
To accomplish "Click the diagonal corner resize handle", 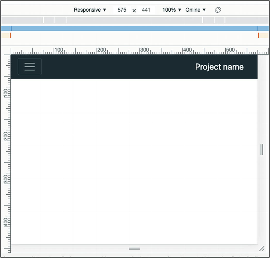I will click(262, 249).
